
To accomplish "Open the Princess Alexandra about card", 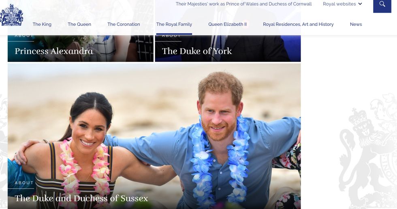I will click(x=81, y=48).
